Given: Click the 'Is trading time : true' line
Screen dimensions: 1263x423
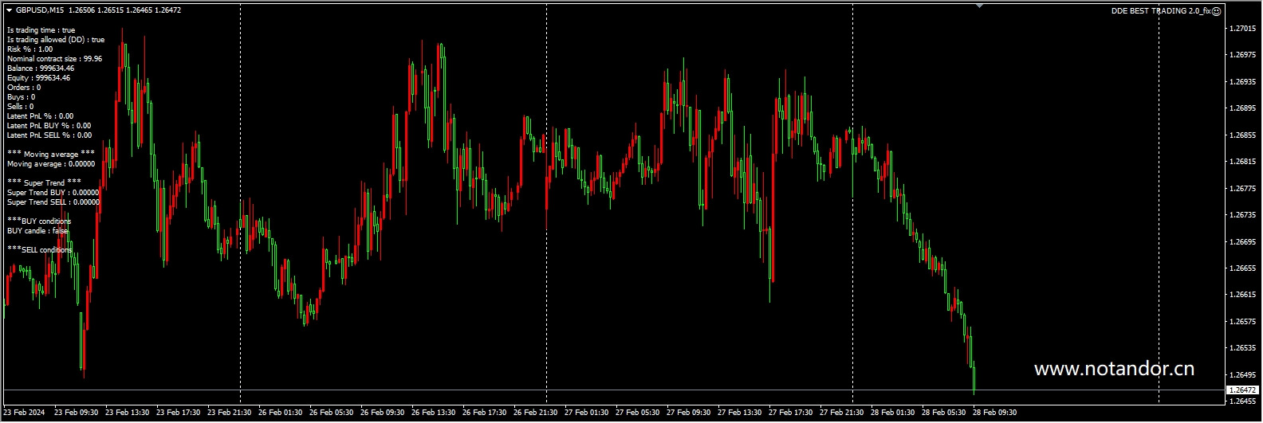Looking at the screenshot, I should click(x=41, y=30).
